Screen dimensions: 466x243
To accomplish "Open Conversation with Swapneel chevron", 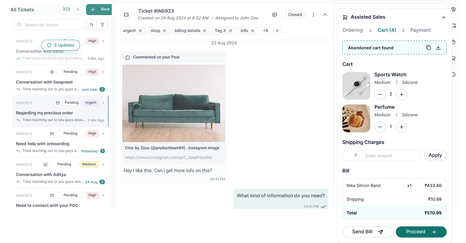I will pos(103,72).
